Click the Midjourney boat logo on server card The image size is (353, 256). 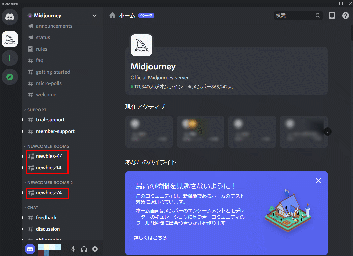click(141, 45)
